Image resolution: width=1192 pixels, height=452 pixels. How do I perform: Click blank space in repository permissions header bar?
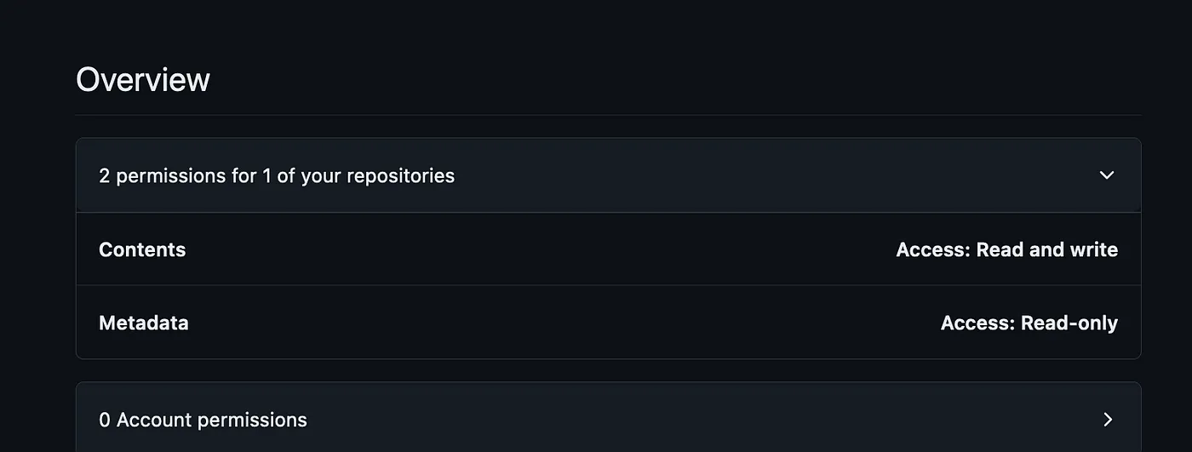coord(766,175)
